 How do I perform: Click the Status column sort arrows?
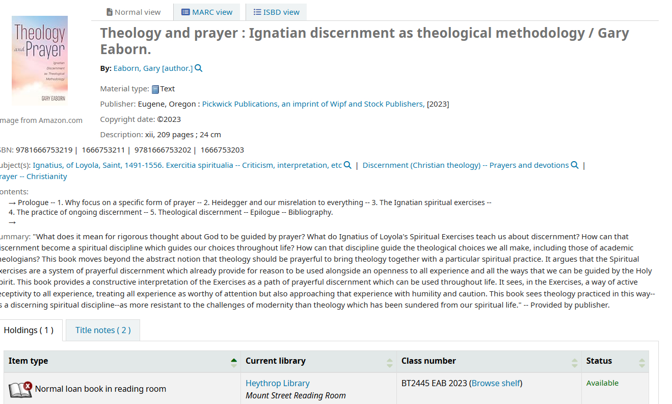click(642, 362)
